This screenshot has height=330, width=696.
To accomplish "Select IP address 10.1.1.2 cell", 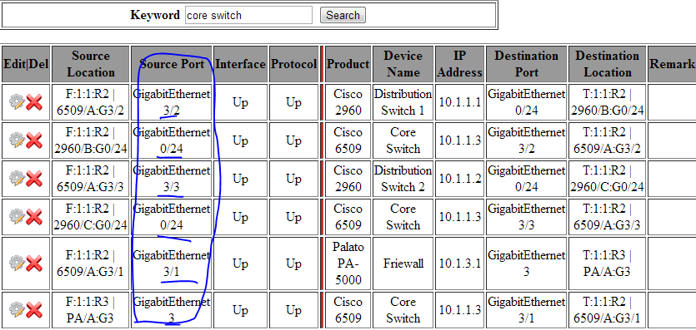I will 459,179.
